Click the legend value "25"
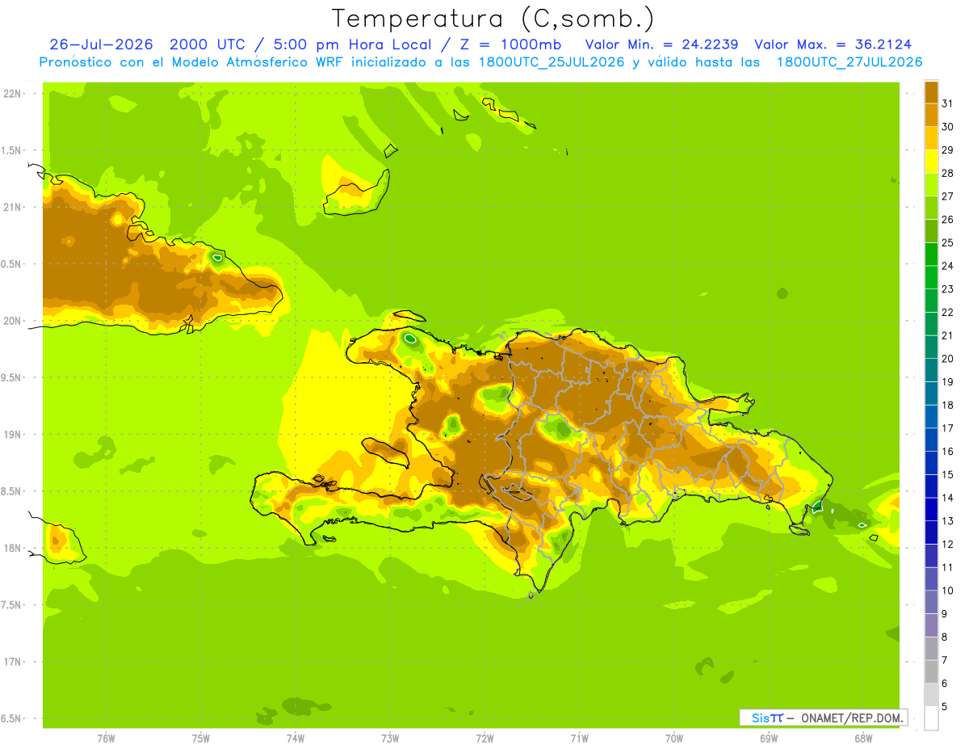The width and height of the screenshot is (969, 749). coord(947,242)
